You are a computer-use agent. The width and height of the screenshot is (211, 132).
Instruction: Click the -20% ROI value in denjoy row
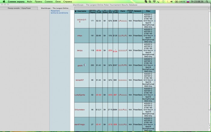coord(110,50)
